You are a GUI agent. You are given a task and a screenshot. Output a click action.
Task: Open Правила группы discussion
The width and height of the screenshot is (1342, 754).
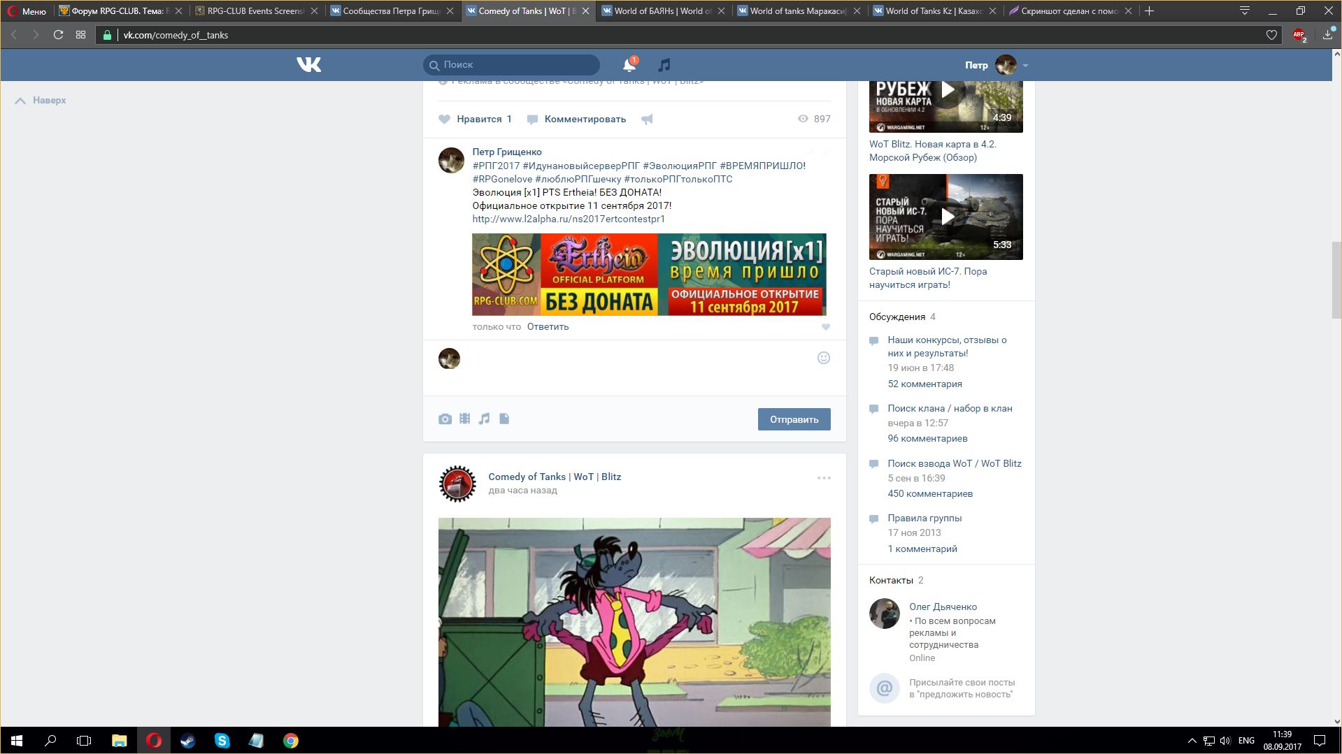(x=925, y=518)
